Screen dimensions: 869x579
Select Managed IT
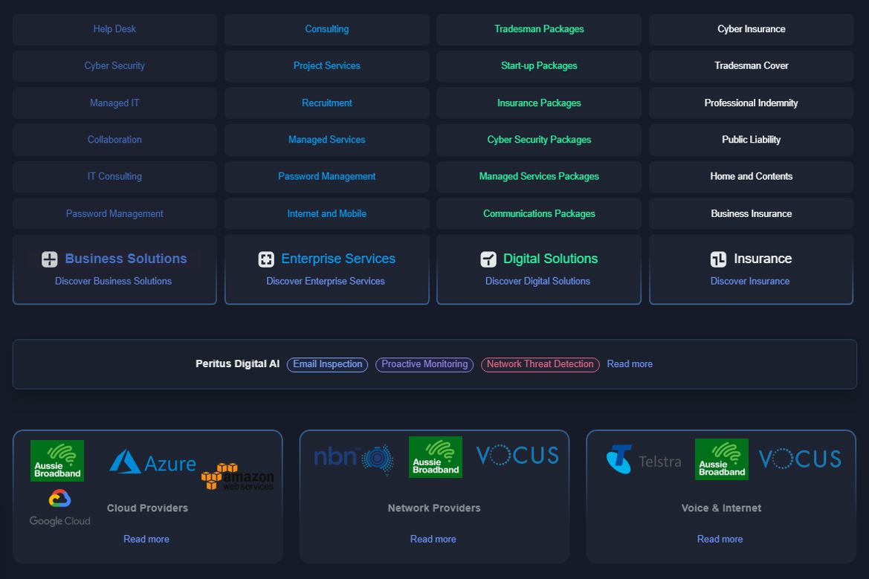tap(114, 103)
